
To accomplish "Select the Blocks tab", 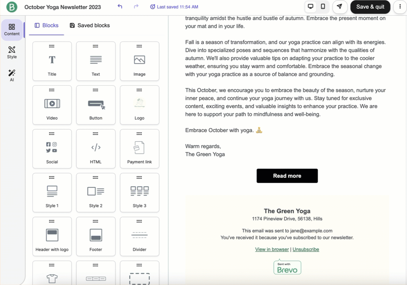I will [x=46, y=25].
